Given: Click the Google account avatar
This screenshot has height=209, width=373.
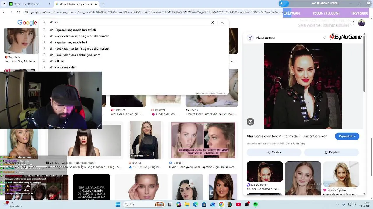Looking at the screenshot, I should [361, 23].
